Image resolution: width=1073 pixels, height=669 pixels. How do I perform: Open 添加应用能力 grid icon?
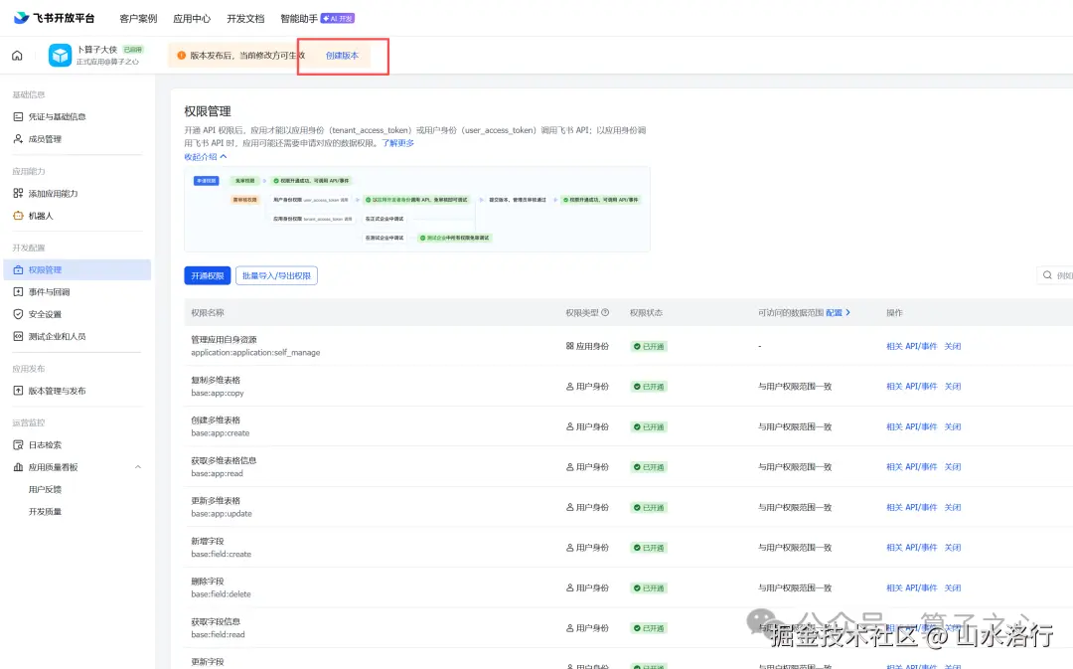click(x=19, y=194)
